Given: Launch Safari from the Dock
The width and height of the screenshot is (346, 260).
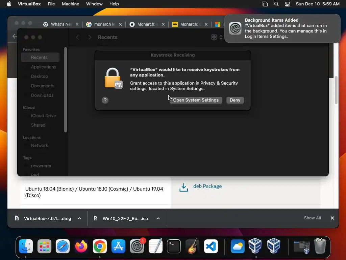Looking at the screenshot, I should (x=63, y=246).
